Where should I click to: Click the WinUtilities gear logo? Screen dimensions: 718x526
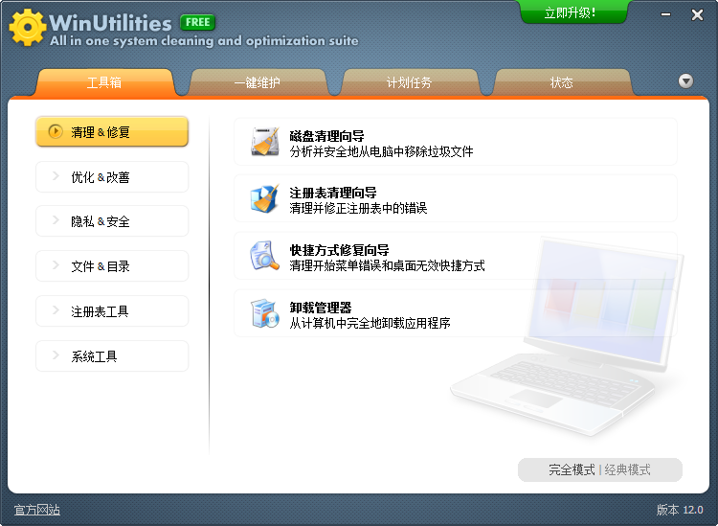[27, 29]
